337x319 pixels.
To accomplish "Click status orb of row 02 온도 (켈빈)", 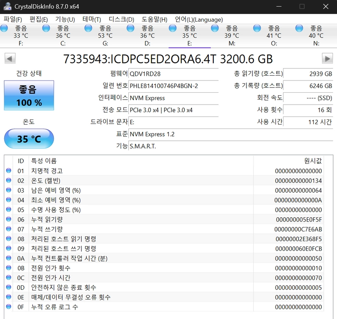I will point(8,180).
